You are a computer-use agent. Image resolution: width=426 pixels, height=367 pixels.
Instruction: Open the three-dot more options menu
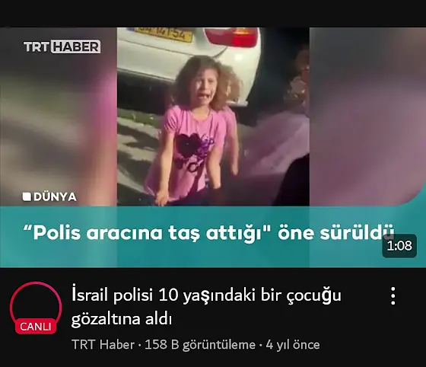pos(393,295)
